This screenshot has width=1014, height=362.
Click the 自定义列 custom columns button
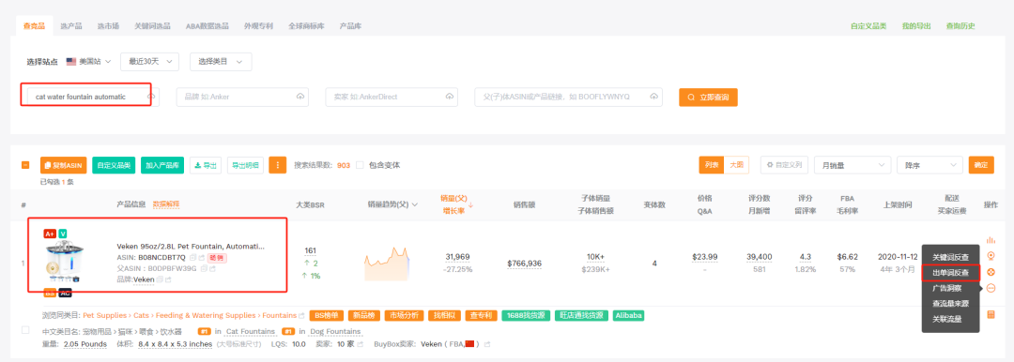point(784,165)
